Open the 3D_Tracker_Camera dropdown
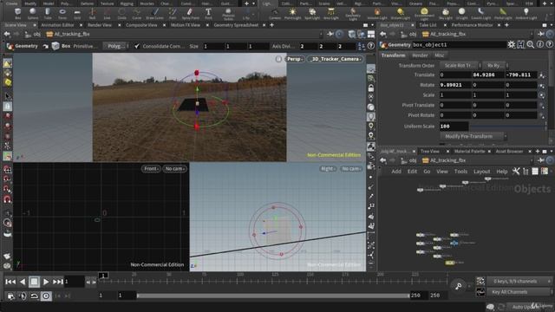555x312 pixels. click(336, 59)
